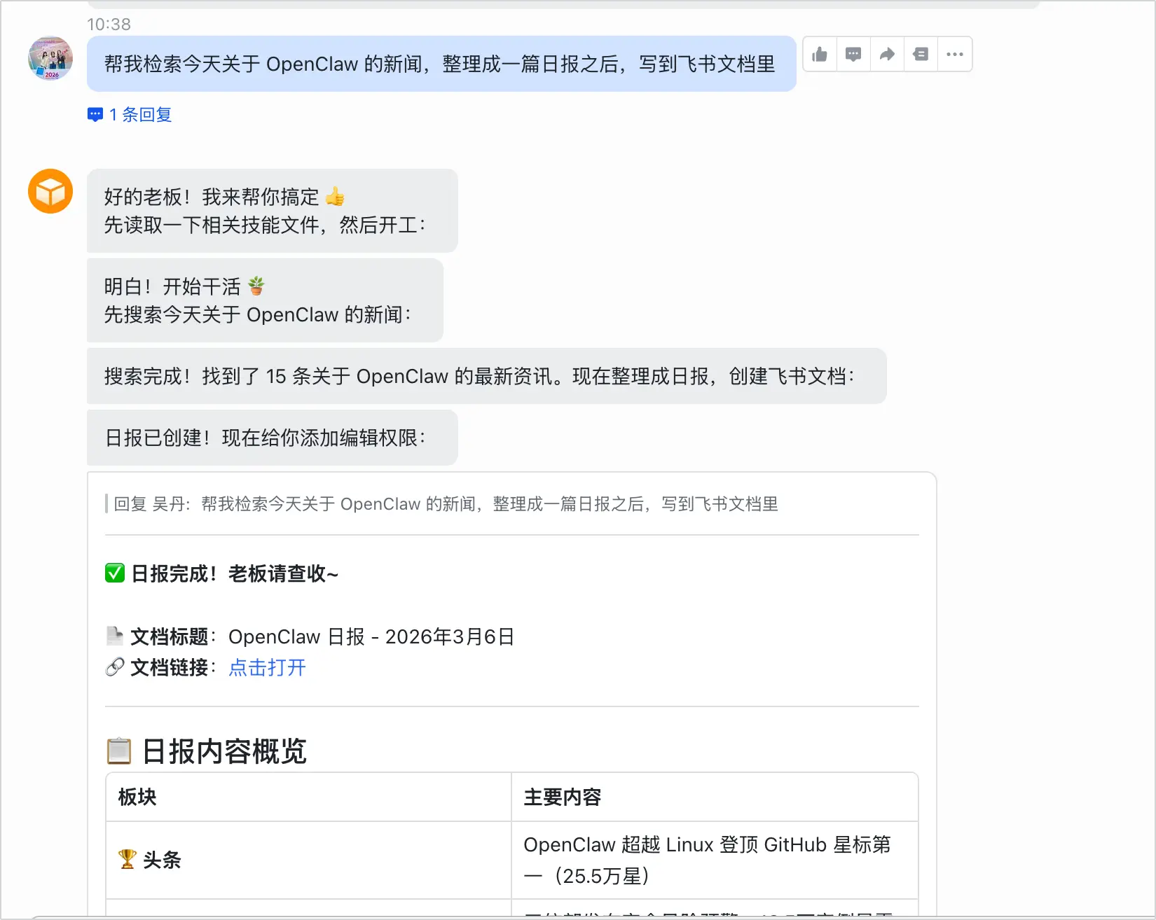
Task: Click the 头条 table row cell
Action: [308, 860]
